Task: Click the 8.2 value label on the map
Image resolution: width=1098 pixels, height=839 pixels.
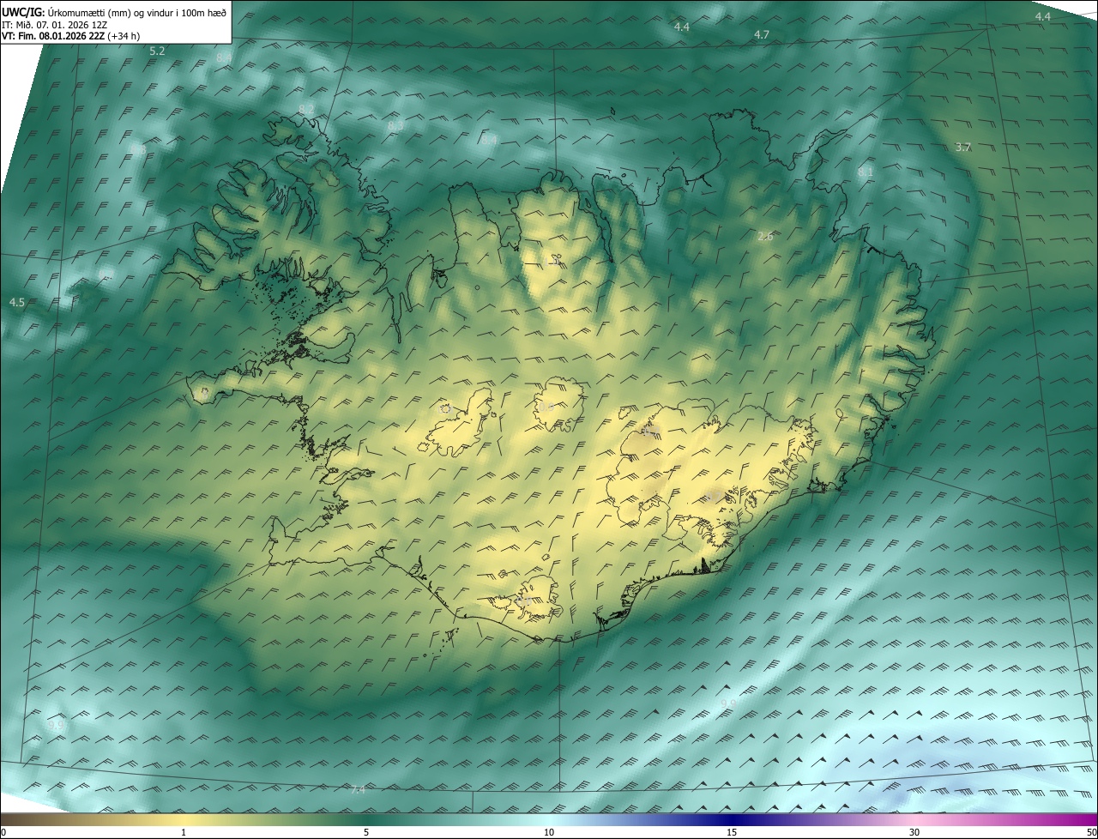Action: click(306, 108)
